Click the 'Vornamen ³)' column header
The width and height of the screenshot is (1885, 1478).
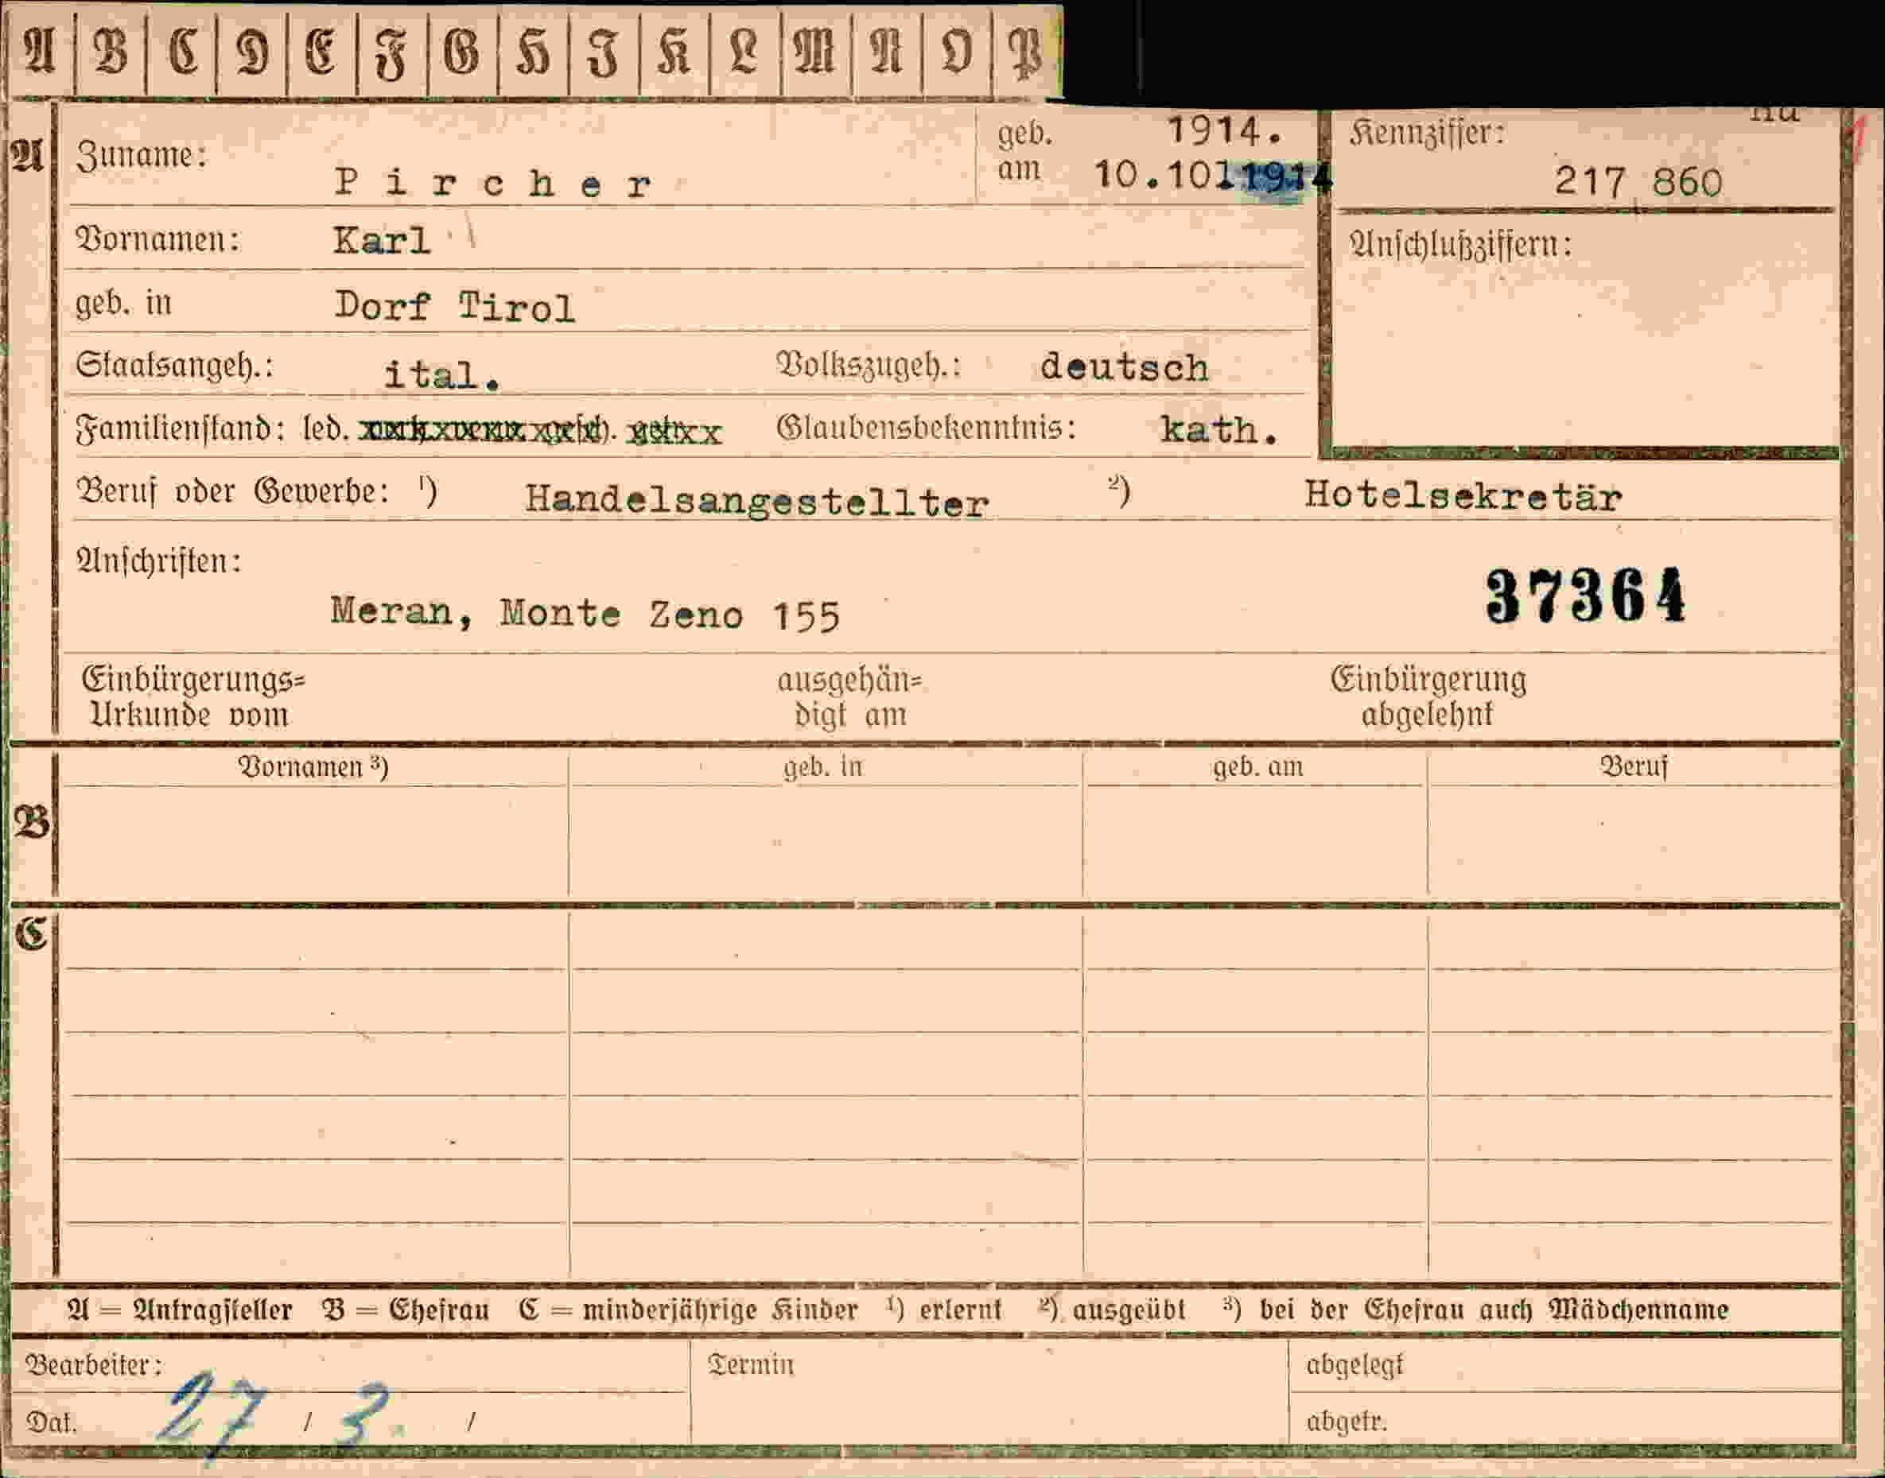click(313, 766)
